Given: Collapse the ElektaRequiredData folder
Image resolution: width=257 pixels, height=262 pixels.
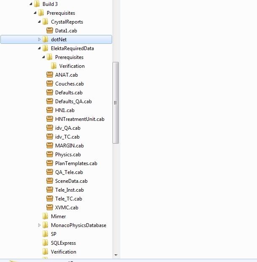Looking at the screenshot, I should 40,48.
